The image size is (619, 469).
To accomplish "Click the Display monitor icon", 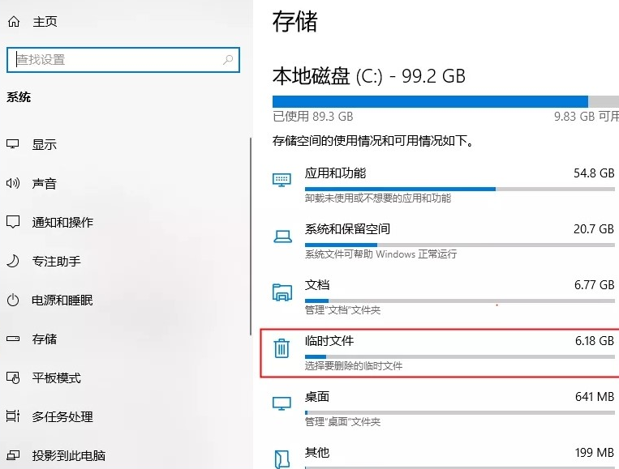I will point(12,145).
